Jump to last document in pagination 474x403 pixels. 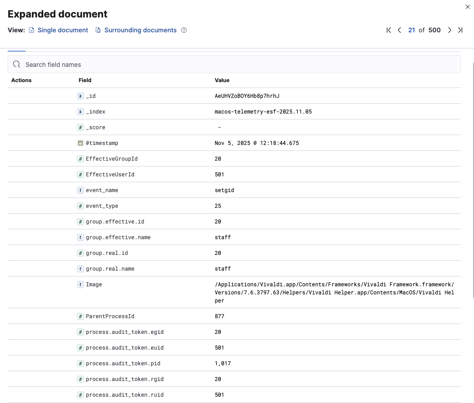pos(460,30)
